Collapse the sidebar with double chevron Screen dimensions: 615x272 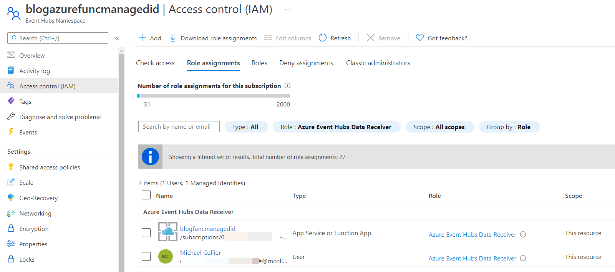(117, 38)
